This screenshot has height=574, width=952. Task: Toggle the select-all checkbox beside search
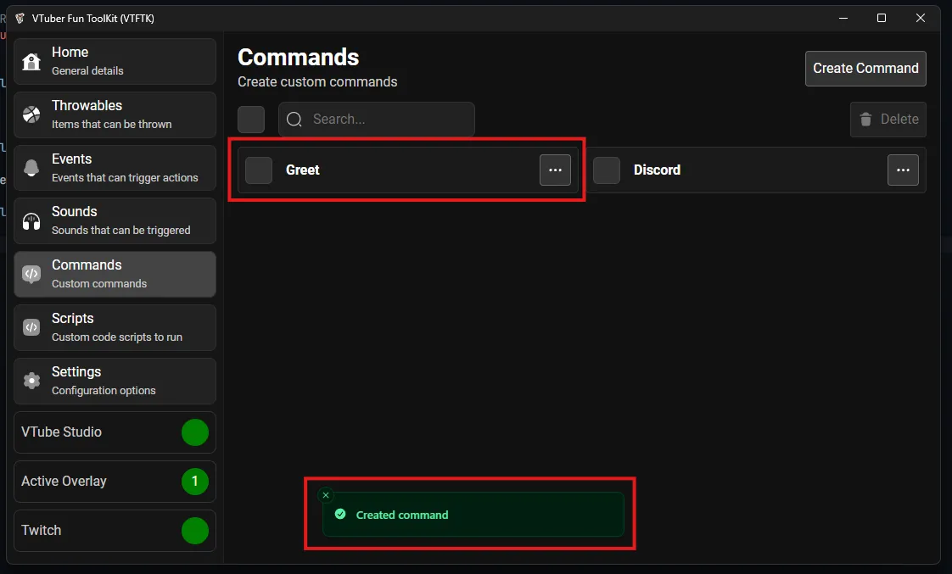251,120
